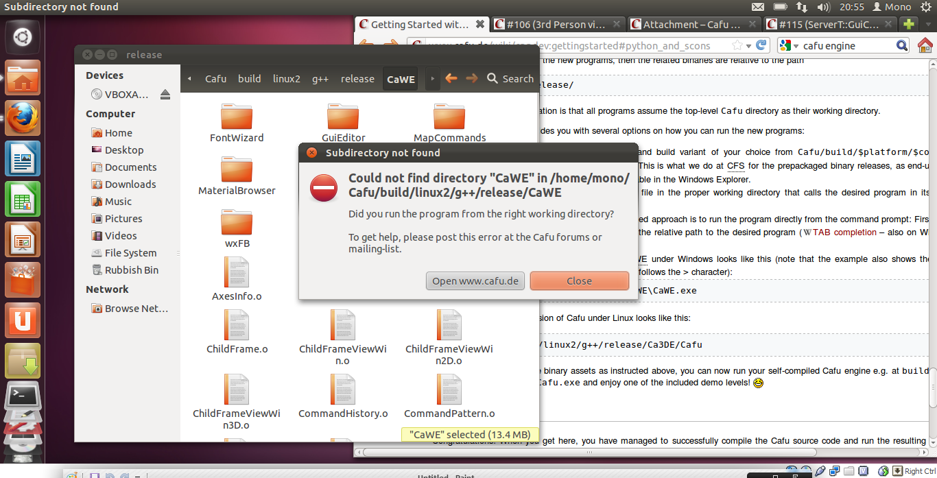937x478 pixels.
Task: Open the Firefox list-all-tabs dropdown
Action: [927, 24]
